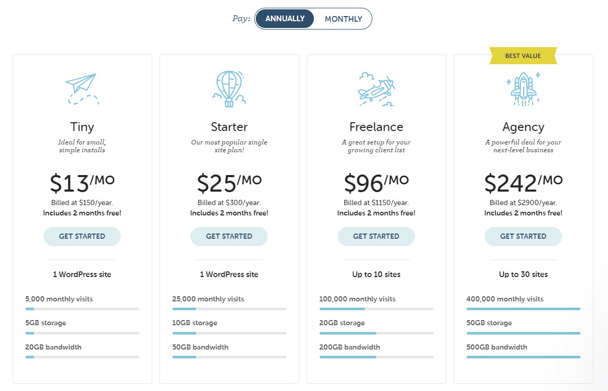The width and height of the screenshot is (608, 391).
Task: Get started with the Starter plan
Action: point(229,236)
